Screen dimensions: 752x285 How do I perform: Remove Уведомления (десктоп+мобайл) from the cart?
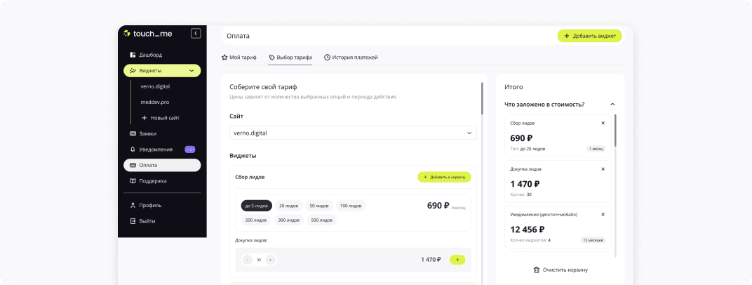pyautogui.click(x=603, y=215)
